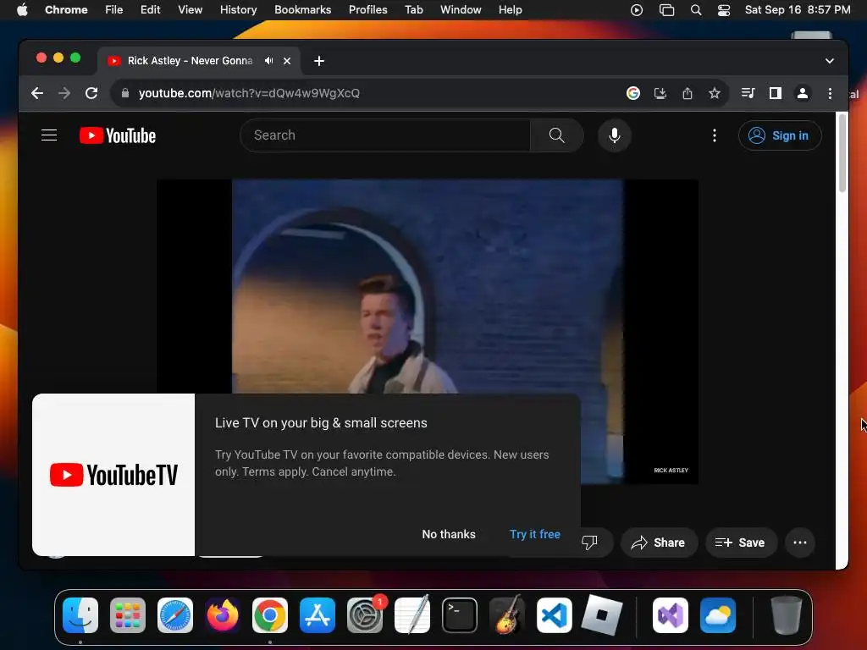The height and width of the screenshot is (650, 867).
Task: Open YouTube settings three-dot menu
Action: point(715,135)
